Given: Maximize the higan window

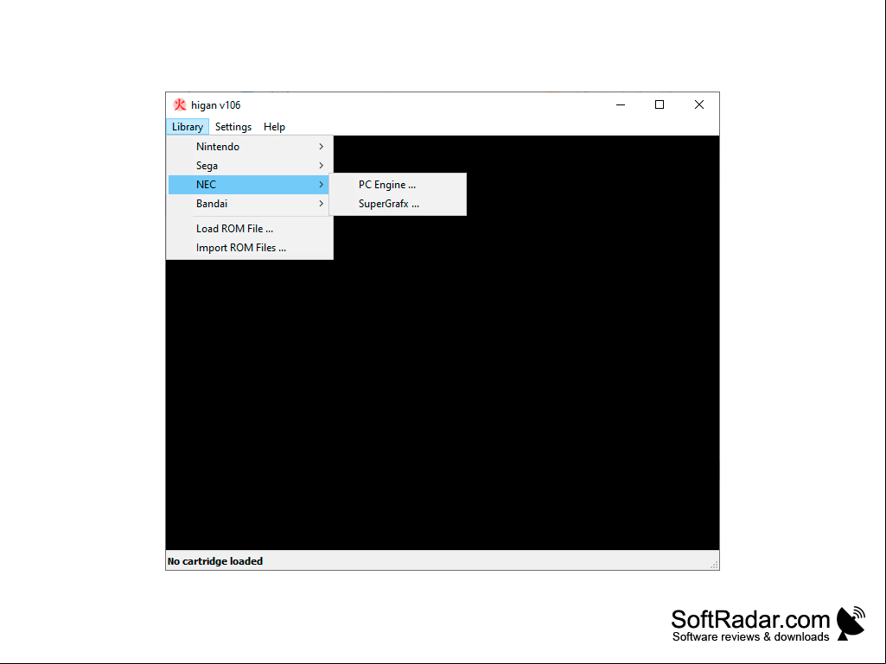Looking at the screenshot, I should (x=660, y=104).
